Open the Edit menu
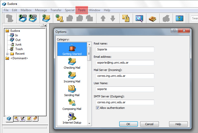 point(15,10)
